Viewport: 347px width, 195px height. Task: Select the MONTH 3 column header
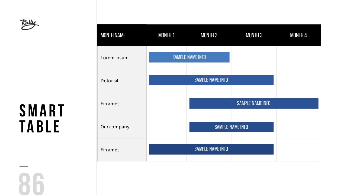point(254,35)
